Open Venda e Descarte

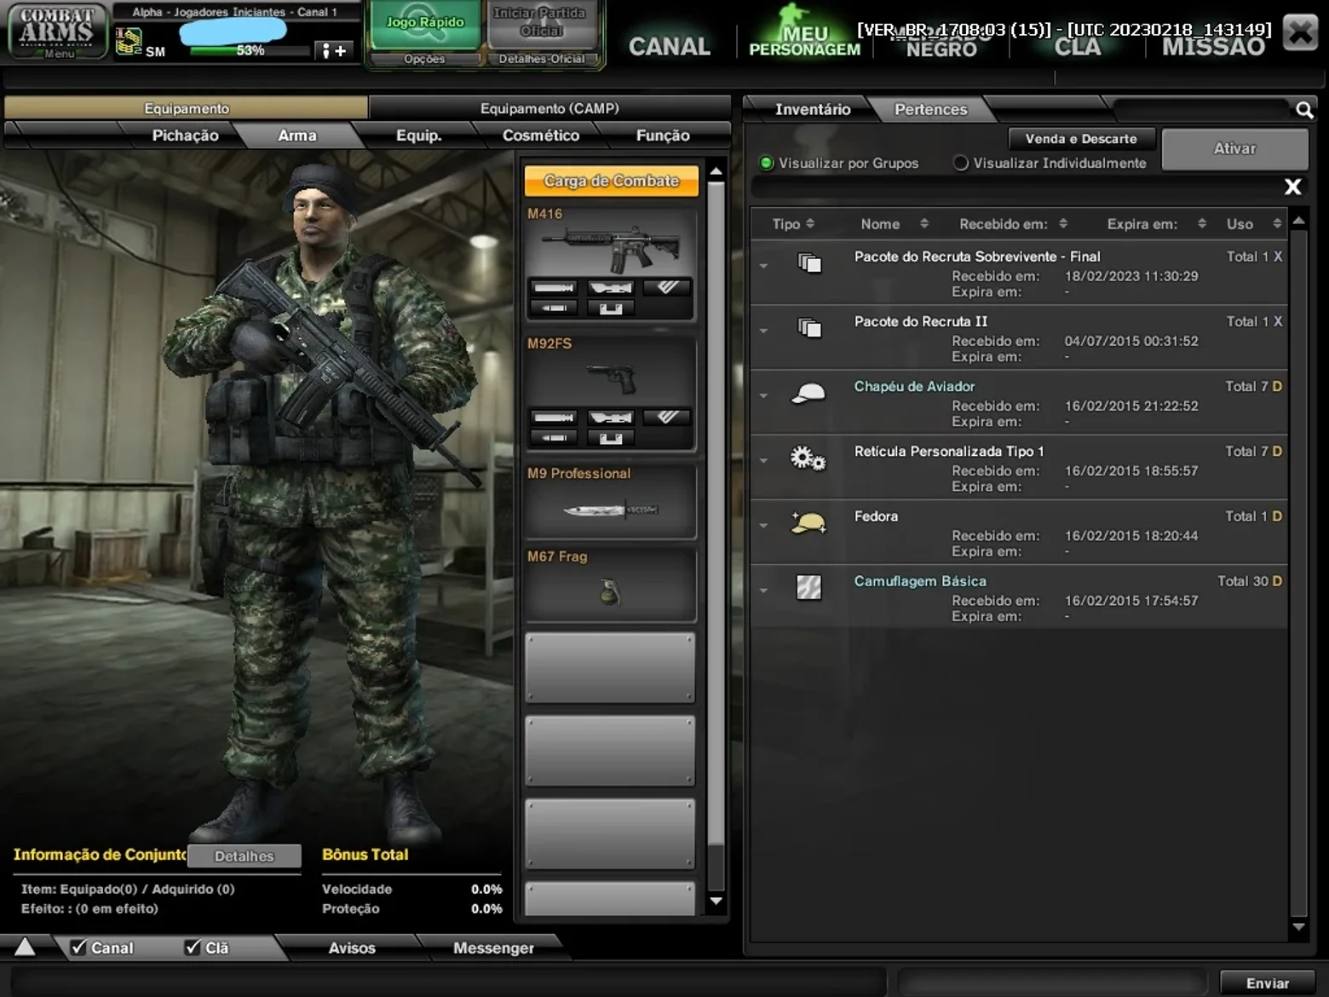coord(1081,139)
